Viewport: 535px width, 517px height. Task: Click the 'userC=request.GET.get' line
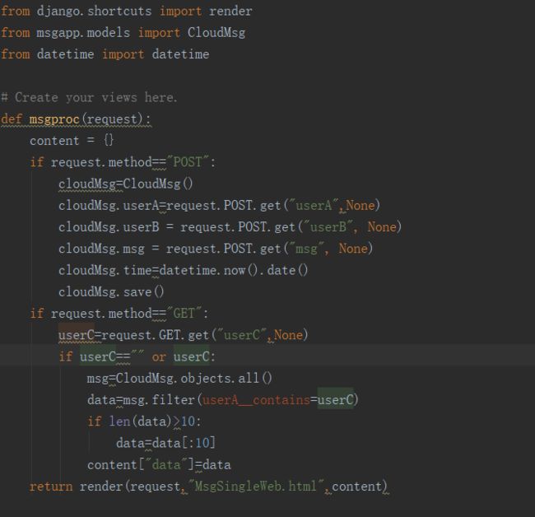(x=184, y=335)
